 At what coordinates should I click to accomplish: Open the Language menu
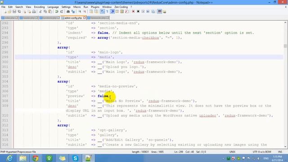(53, 7)
